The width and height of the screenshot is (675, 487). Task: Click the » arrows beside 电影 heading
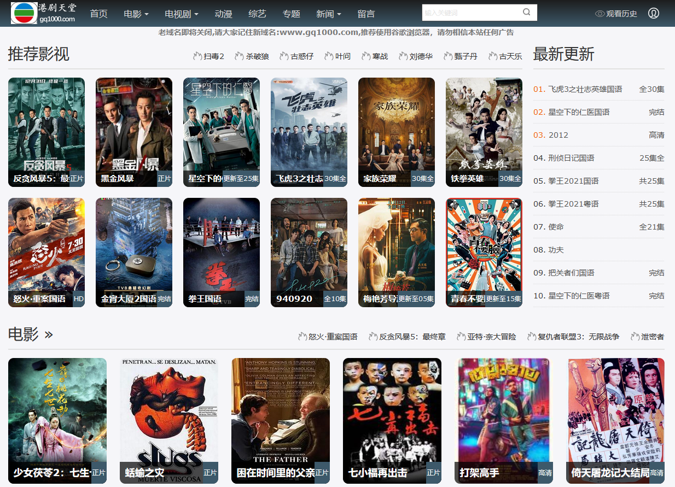click(49, 335)
